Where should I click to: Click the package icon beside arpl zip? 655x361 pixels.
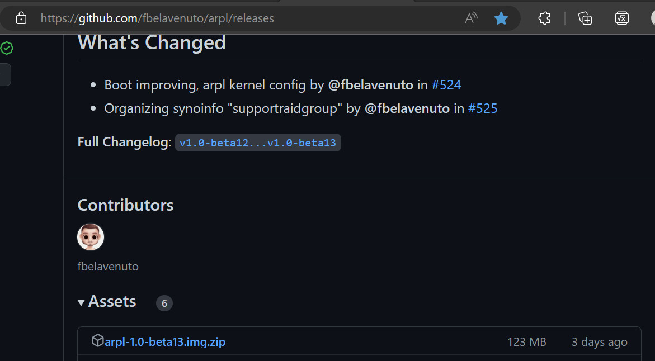click(x=97, y=340)
